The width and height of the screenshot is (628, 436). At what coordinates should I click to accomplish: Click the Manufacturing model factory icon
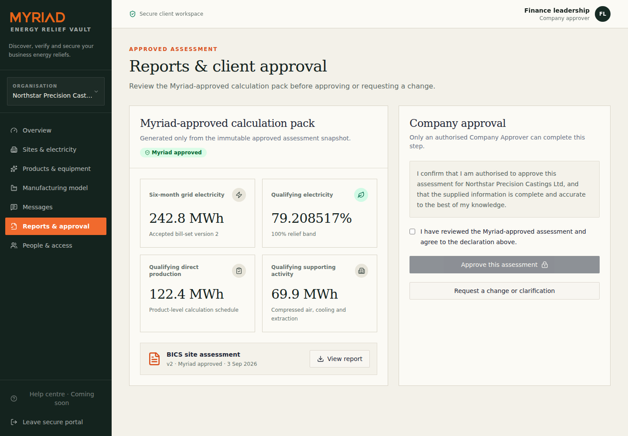14,188
